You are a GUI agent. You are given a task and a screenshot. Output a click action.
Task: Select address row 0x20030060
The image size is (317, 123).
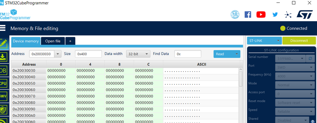coord(29,90)
